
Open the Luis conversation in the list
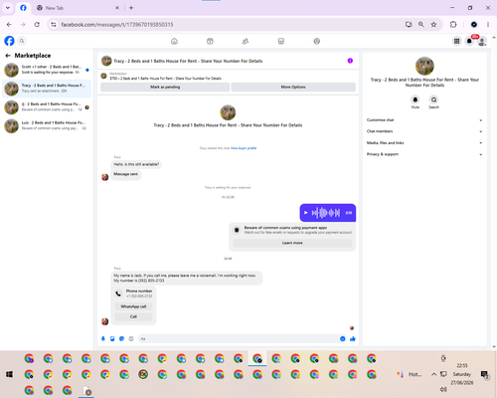[x=47, y=125]
